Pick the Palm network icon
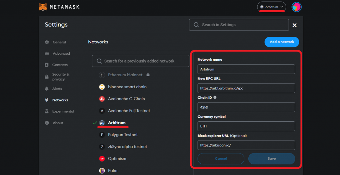This screenshot has width=340, height=175. 102,171
